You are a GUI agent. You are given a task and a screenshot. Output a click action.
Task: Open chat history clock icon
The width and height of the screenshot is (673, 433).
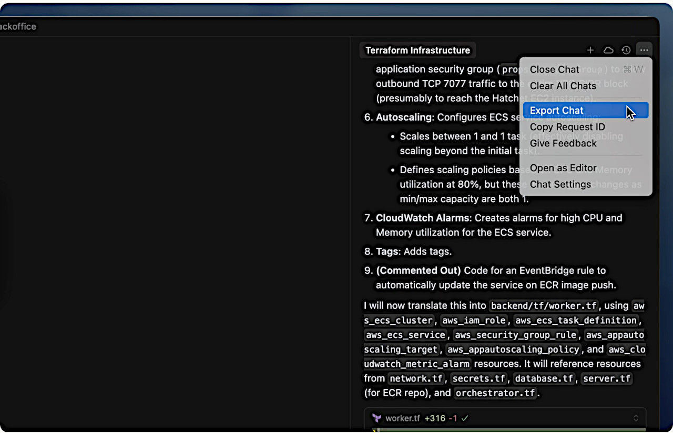626,50
